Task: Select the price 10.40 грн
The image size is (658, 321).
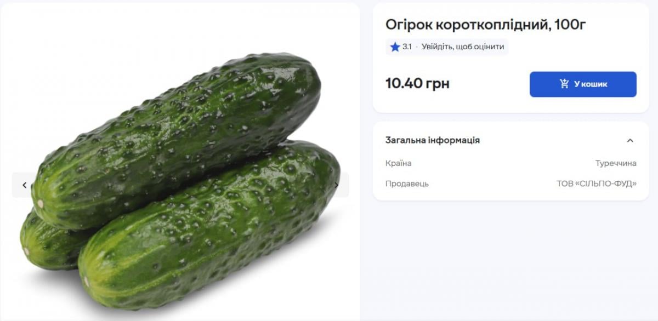Action: (416, 83)
